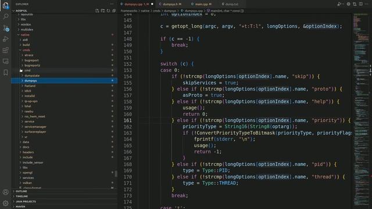Expand the dumpsys folder
This screenshot has width=372, height=209.
coord(64,81)
